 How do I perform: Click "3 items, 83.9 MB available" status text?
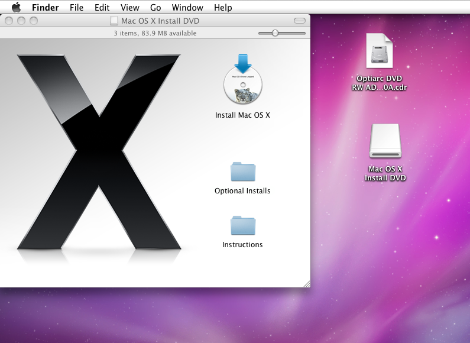155,33
